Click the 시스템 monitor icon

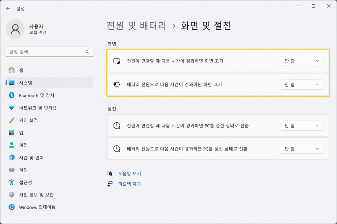click(x=12, y=83)
